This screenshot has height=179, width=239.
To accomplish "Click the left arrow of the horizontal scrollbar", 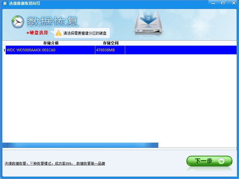I will point(4,145).
